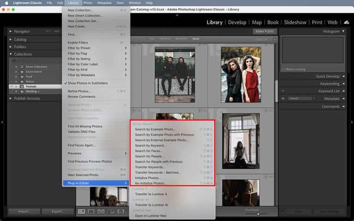The width and height of the screenshot is (354, 221).
Task: Switch to Loupe view icon in toolbar
Action: pos(91,211)
